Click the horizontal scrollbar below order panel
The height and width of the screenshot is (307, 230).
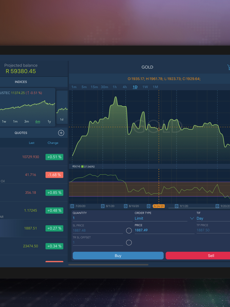[108, 264]
